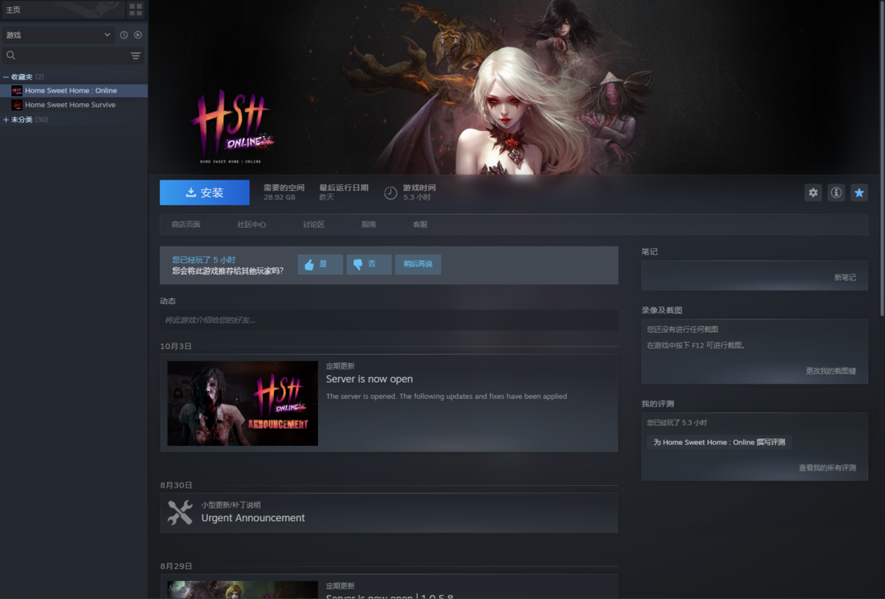Open game settings gear icon
Screen dimensions: 885x599
[x=813, y=193]
